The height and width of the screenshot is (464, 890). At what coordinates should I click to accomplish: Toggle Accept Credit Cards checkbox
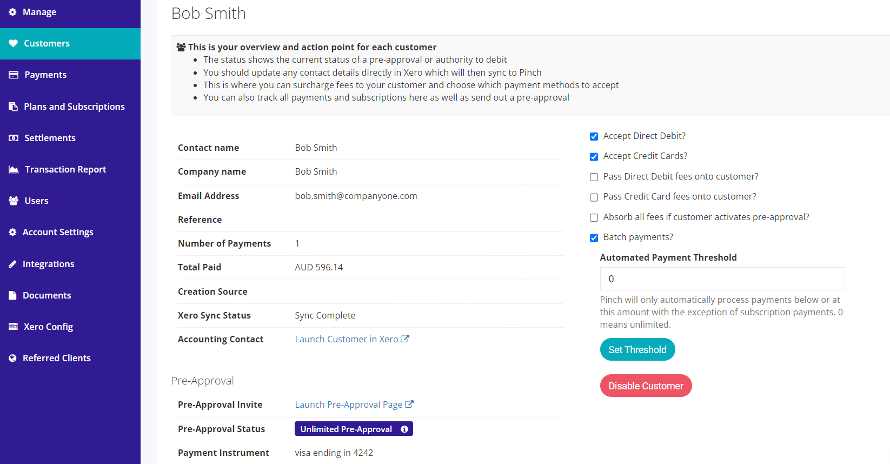pyautogui.click(x=594, y=157)
